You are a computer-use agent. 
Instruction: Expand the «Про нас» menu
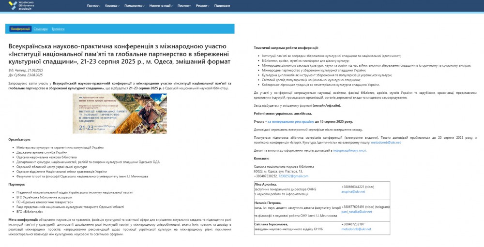(93, 6)
